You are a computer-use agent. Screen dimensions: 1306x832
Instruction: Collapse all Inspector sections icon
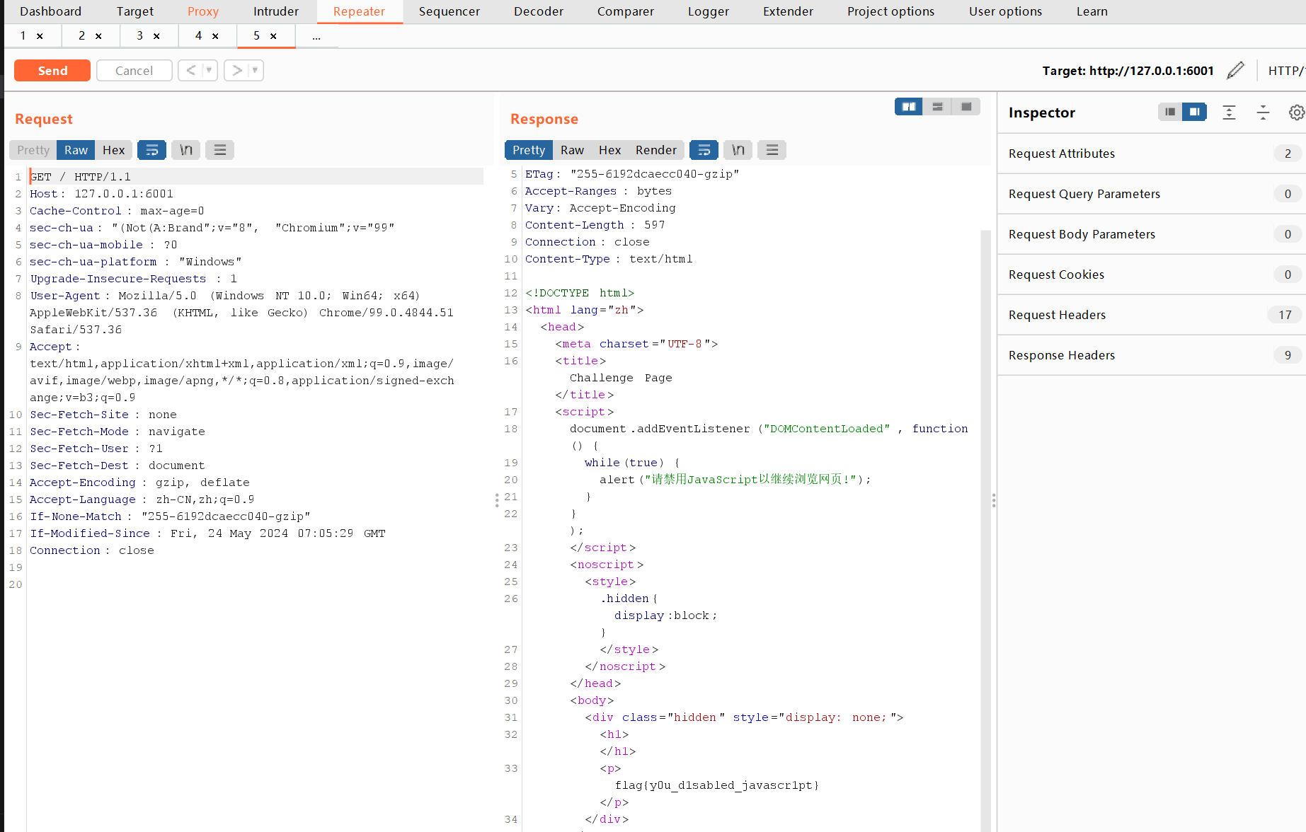tap(1263, 112)
